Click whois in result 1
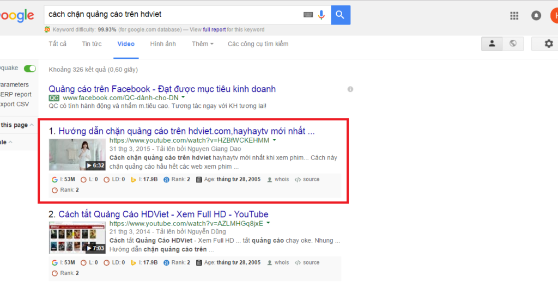Image resolution: width=558 pixels, height=282 pixels. 278,179
